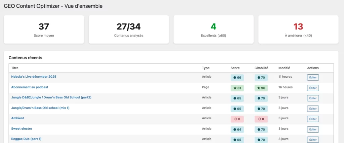Click the À améliorer (<40) card
Viewport: 344px width, 143px height.
coord(298,29)
